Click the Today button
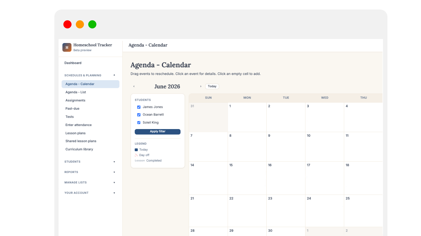This screenshot has width=421, height=236. pyautogui.click(x=212, y=86)
